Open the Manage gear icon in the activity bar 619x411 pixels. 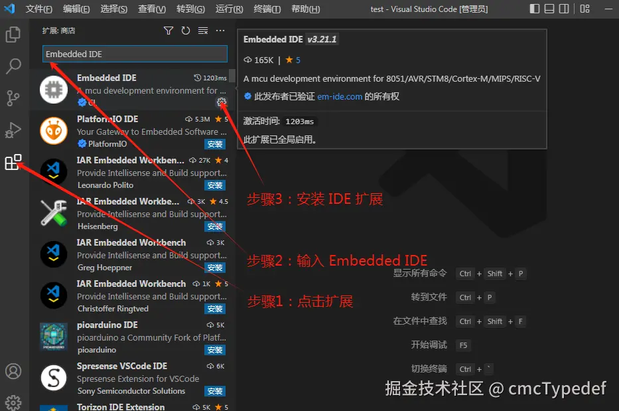click(14, 400)
